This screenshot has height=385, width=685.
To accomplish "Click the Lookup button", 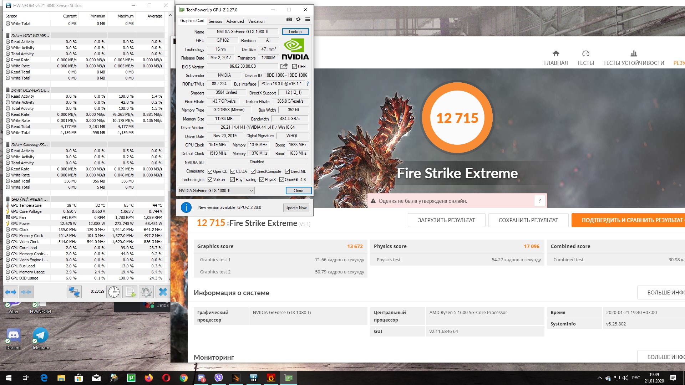I will [295, 32].
